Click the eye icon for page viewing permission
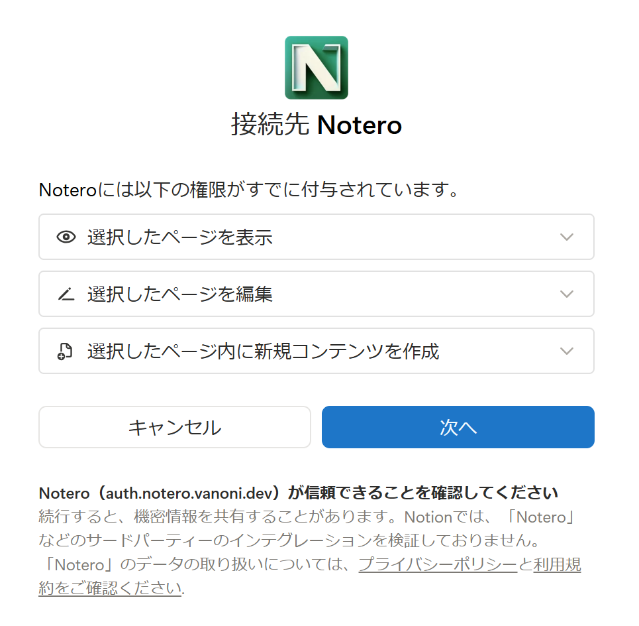 66,237
